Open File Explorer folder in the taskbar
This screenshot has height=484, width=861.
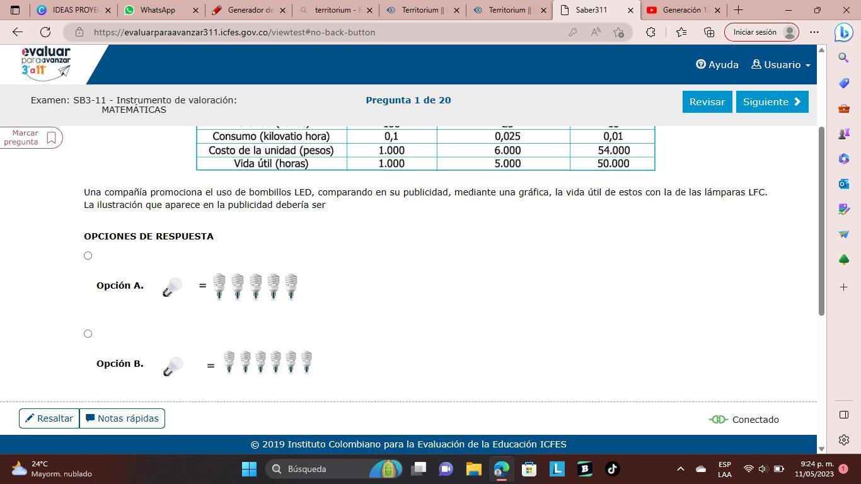[x=473, y=469]
